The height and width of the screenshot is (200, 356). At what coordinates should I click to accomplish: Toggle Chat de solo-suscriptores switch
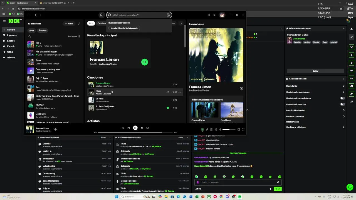pyautogui.click(x=343, y=98)
